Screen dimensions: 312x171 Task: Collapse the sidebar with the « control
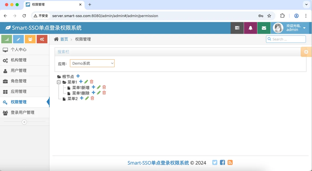pos(24,122)
